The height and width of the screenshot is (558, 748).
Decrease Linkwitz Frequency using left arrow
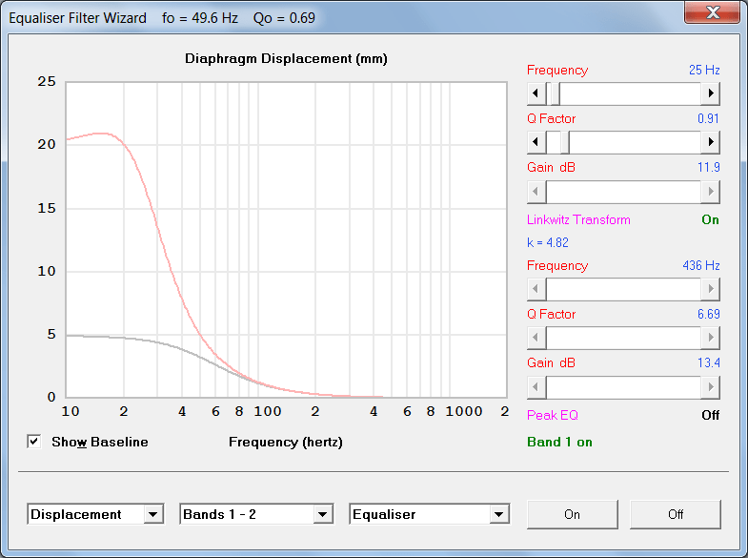[536, 93]
